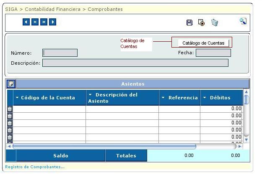Open the search magnifier icon
Image resolution: width=262 pixels, height=177 pixels.
click(243, 21)
